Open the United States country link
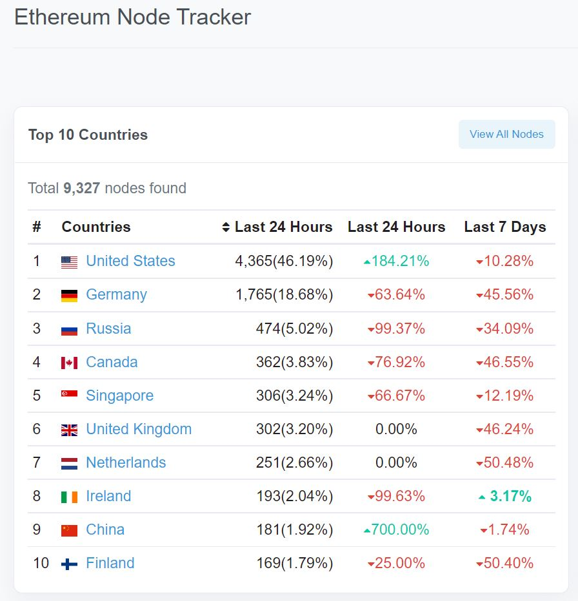578x601 pixels. click(x=130, y=261)
